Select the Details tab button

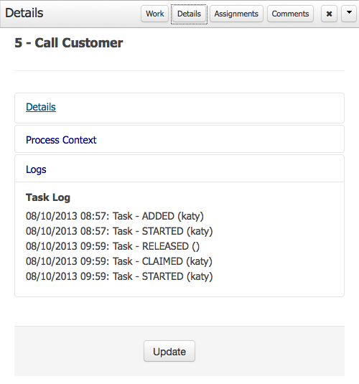click(x=189, y=14)
